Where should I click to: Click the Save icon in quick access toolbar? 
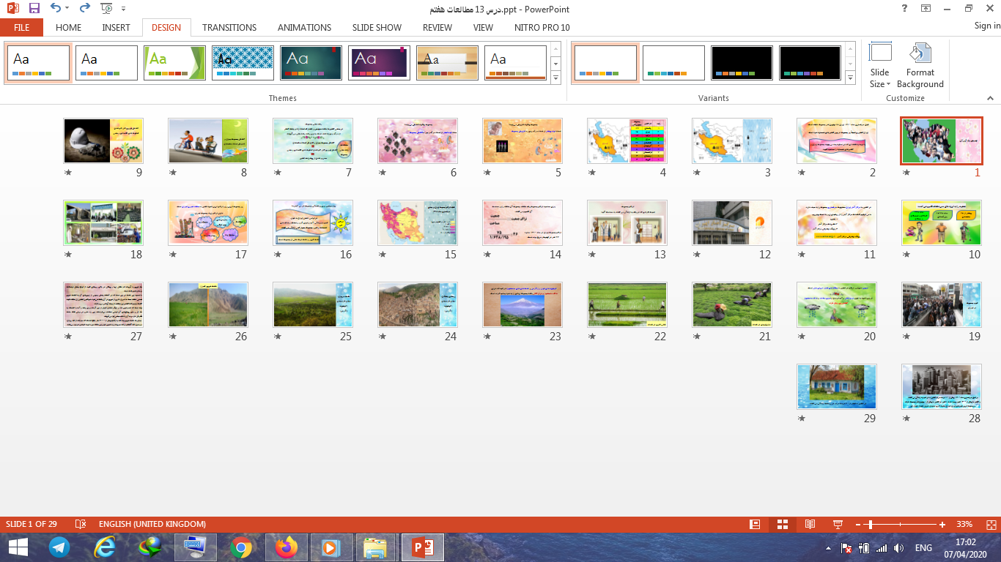point(34,9)
